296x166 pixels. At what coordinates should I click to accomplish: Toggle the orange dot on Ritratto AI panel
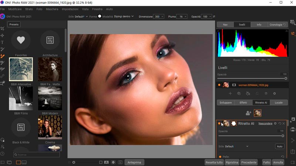[x=219, y=124]
